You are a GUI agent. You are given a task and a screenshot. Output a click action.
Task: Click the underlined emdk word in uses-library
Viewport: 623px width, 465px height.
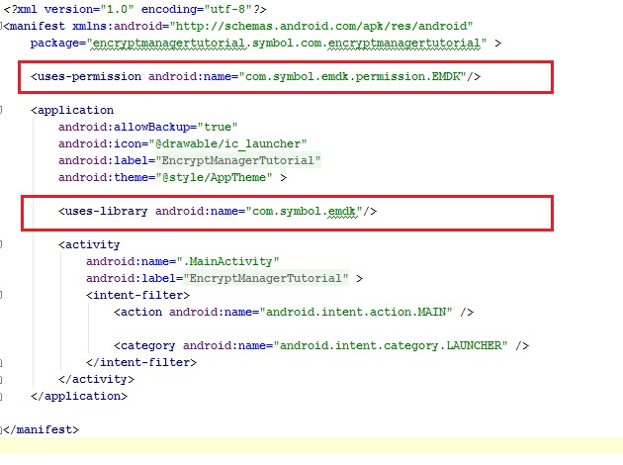point(348,212)
